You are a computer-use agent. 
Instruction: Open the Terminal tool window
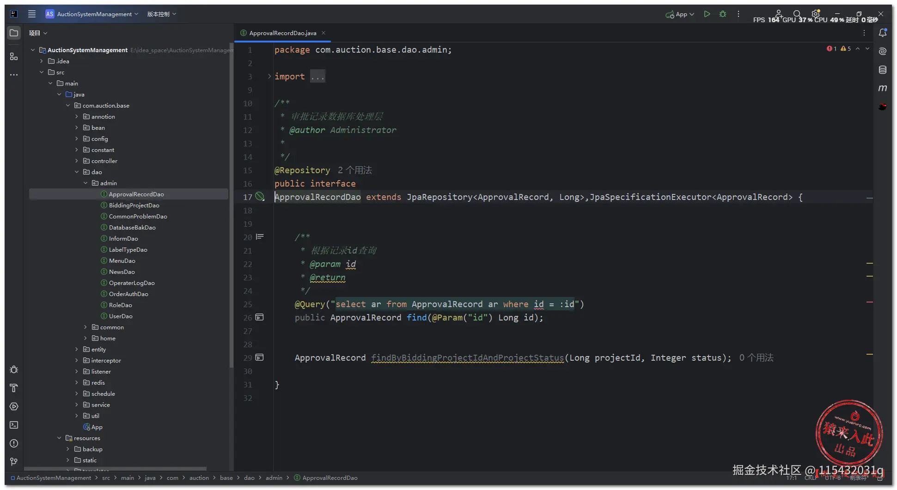tap(14, 425)
